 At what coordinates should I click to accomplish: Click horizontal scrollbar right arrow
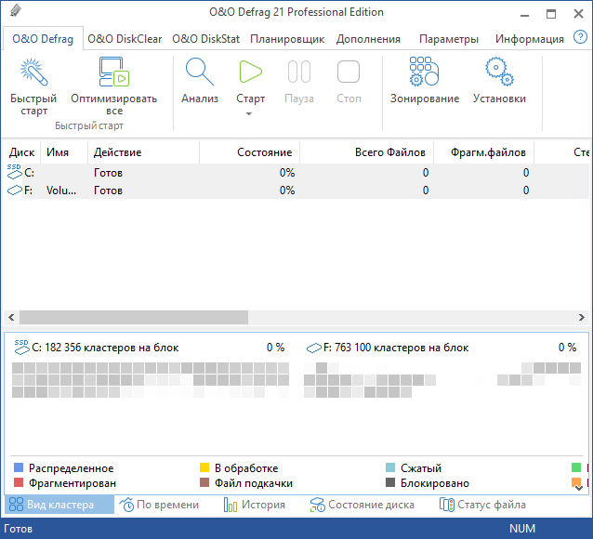[x=582, y=317]
